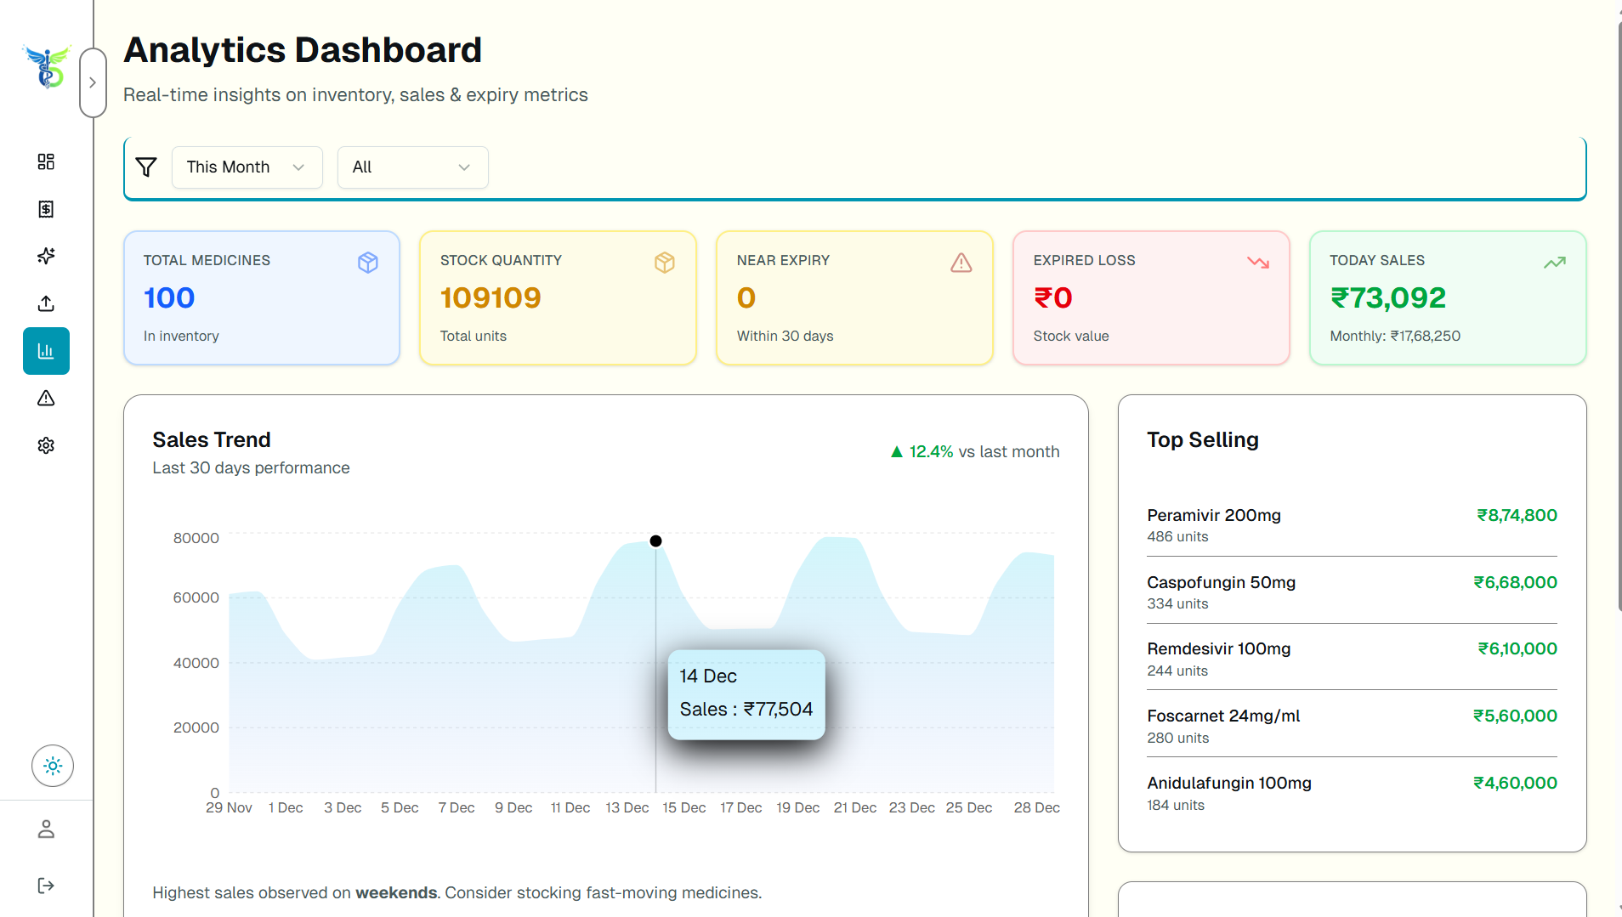1622x917 pixels.
Task: Open the upload icon in sidebar
Action: coord(46,303)
